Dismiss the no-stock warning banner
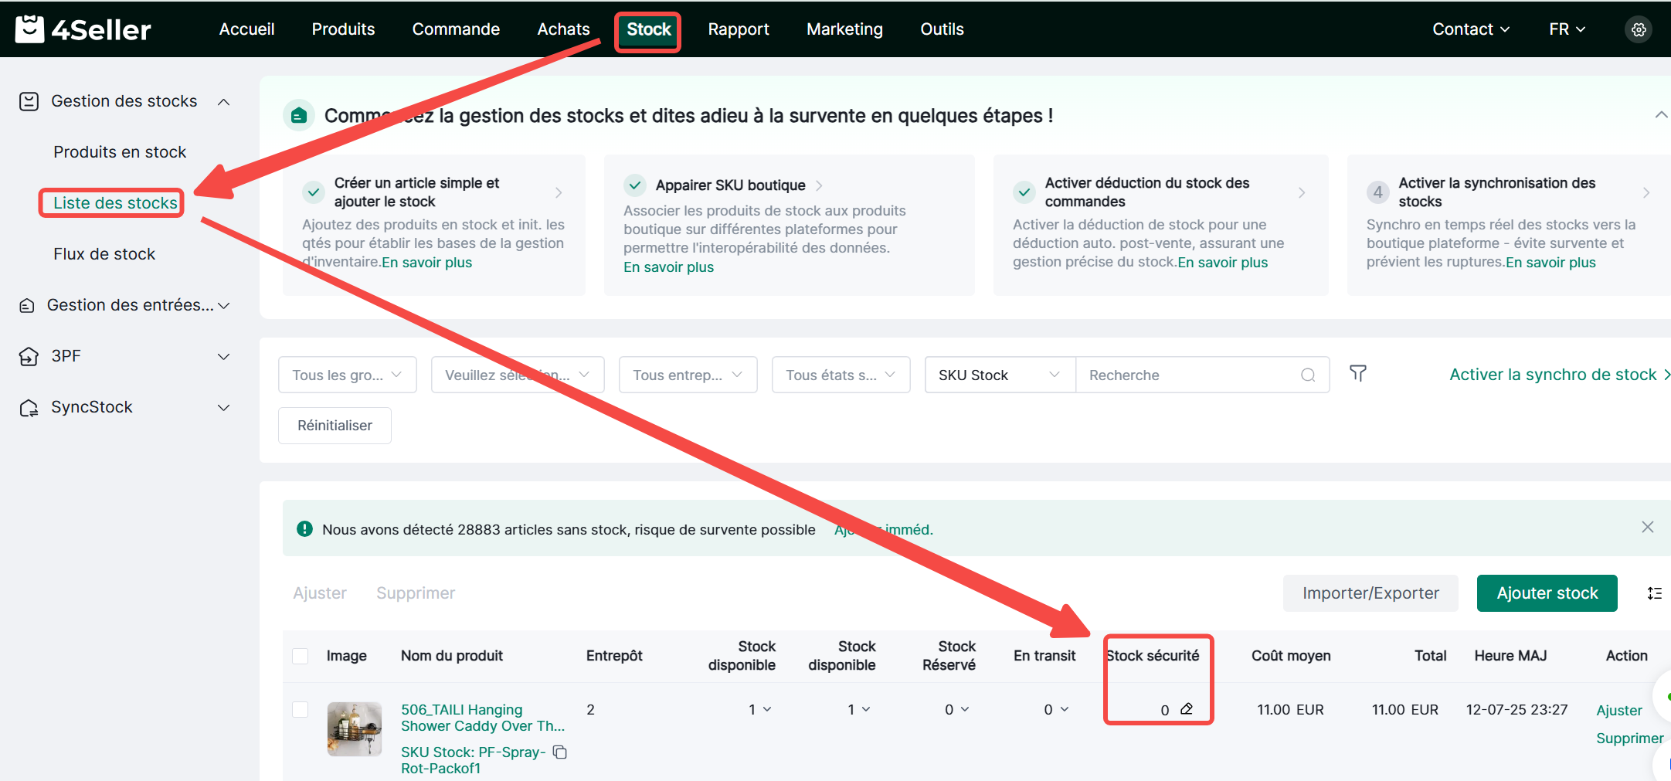The height and width of the screenshot is (781, 1671). tap(1647, 527)
